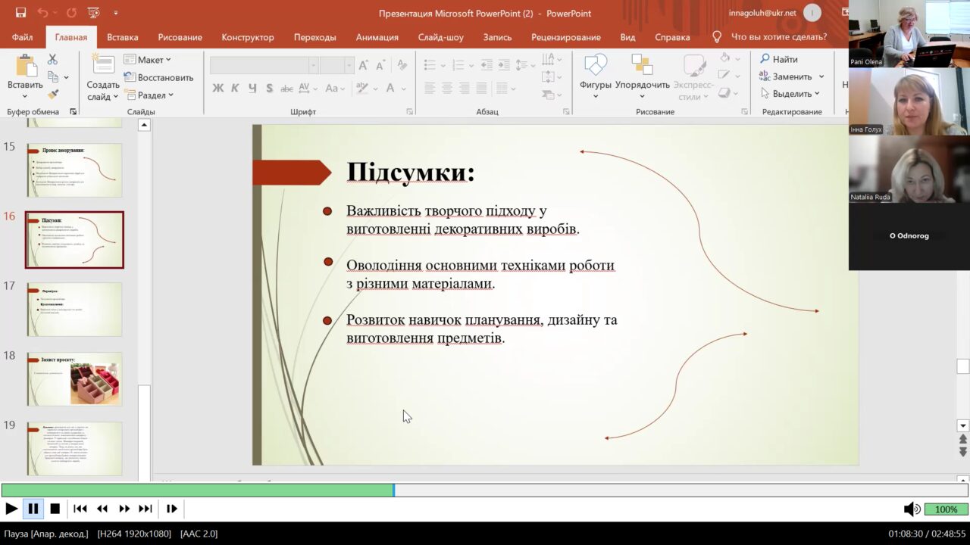Click the Упорядочить arrange icon
This screenshot has height=545, width=970.
pos(642,65)
